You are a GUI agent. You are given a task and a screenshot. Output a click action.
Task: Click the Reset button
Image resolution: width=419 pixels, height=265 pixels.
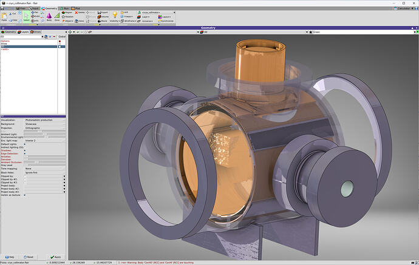[x=29, y=257]
